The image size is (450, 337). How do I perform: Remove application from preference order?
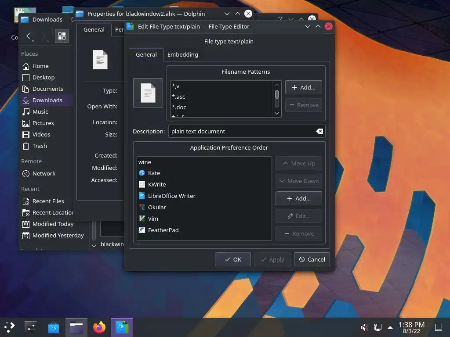298,233
